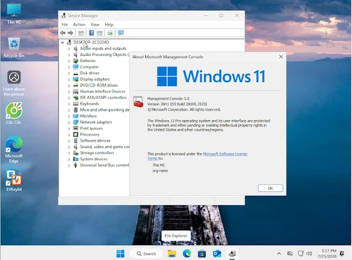The image size is (352, 260).
Task: Click the Update driver toolbar icon with green arrow
Action: click(110, 33)
